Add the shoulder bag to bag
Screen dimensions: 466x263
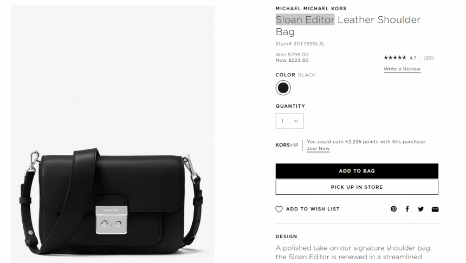click(x=357, y=171)
